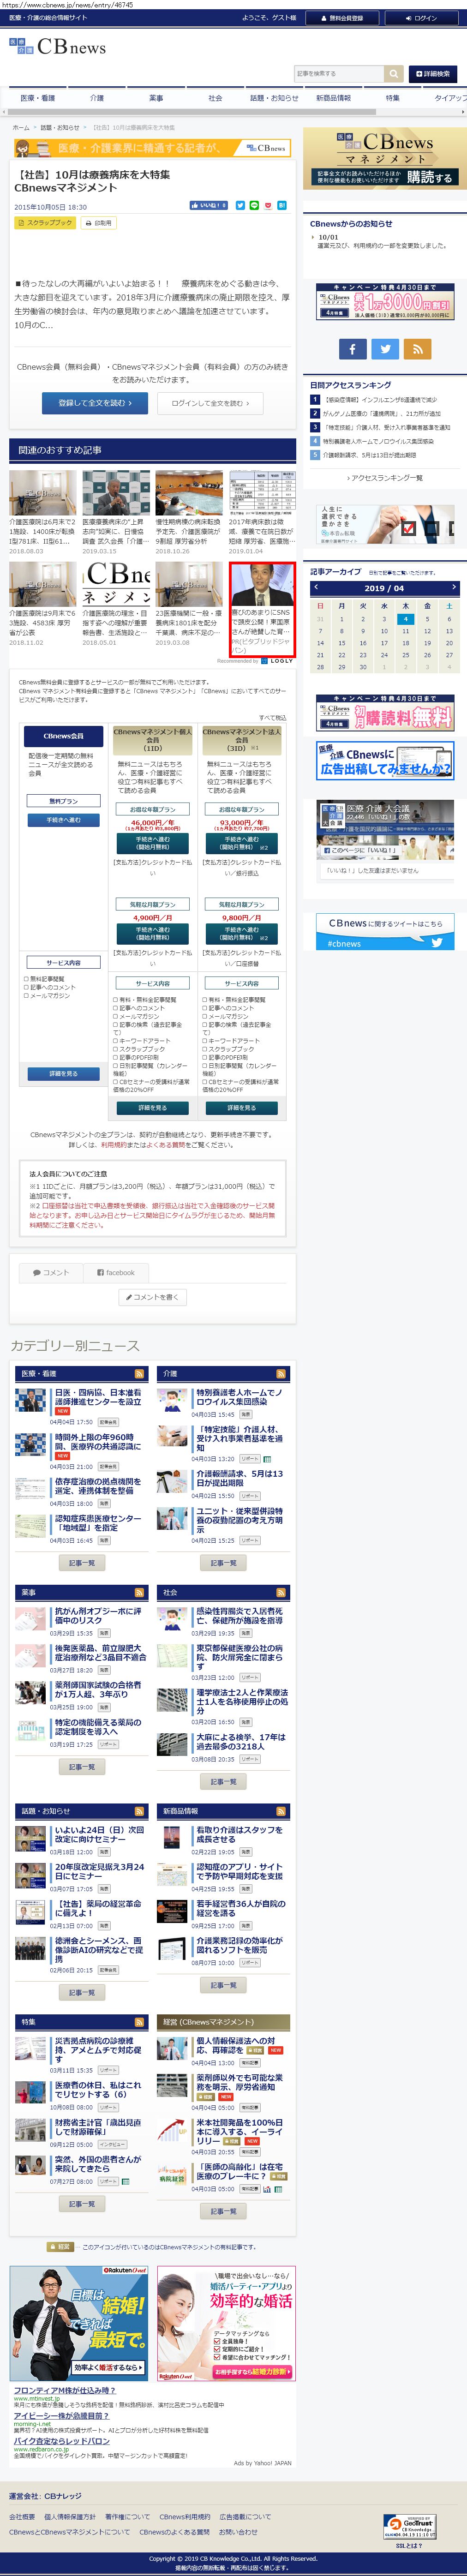Click 記事一覧 button under 介護

click(x=224, y=1563)
